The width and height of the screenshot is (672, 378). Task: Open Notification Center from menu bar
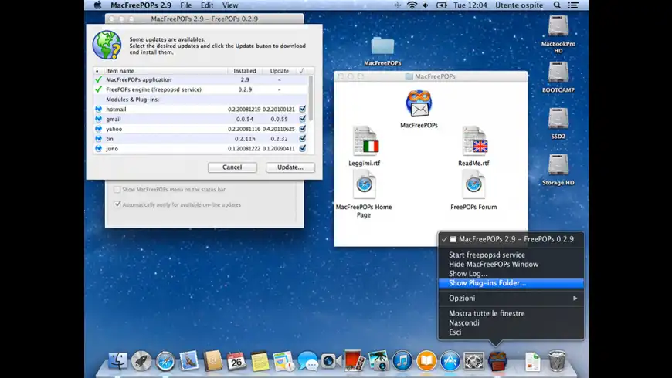[573, 5]
